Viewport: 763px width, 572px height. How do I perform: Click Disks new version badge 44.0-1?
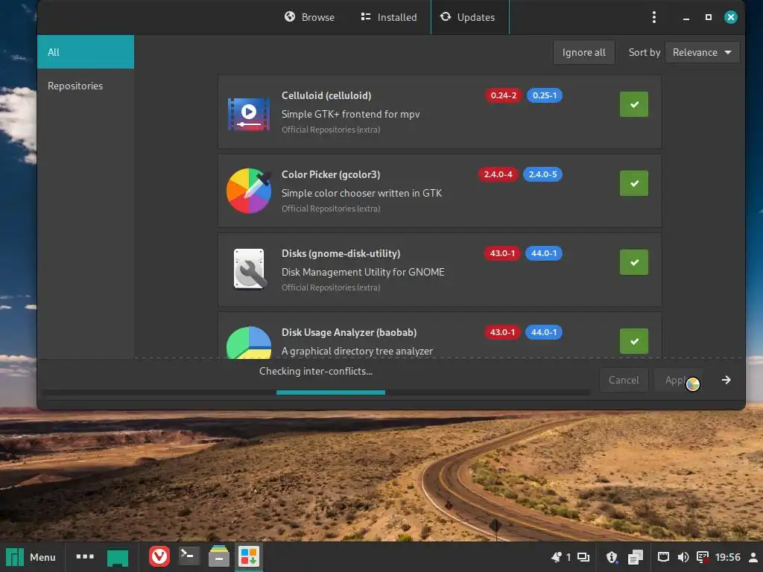click(543, 253)
